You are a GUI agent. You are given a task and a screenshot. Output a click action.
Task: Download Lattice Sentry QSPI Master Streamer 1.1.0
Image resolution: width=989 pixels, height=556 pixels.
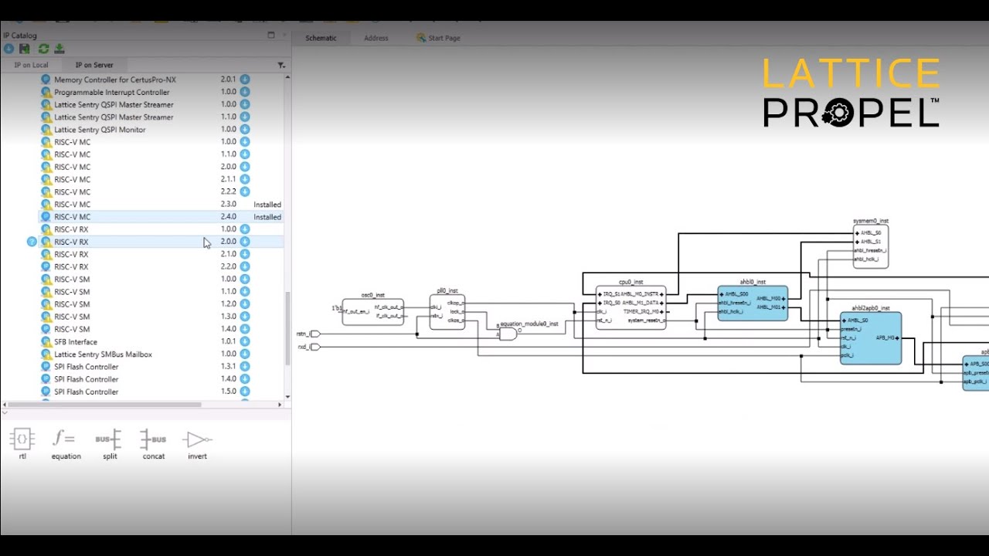tap(245, 117)
